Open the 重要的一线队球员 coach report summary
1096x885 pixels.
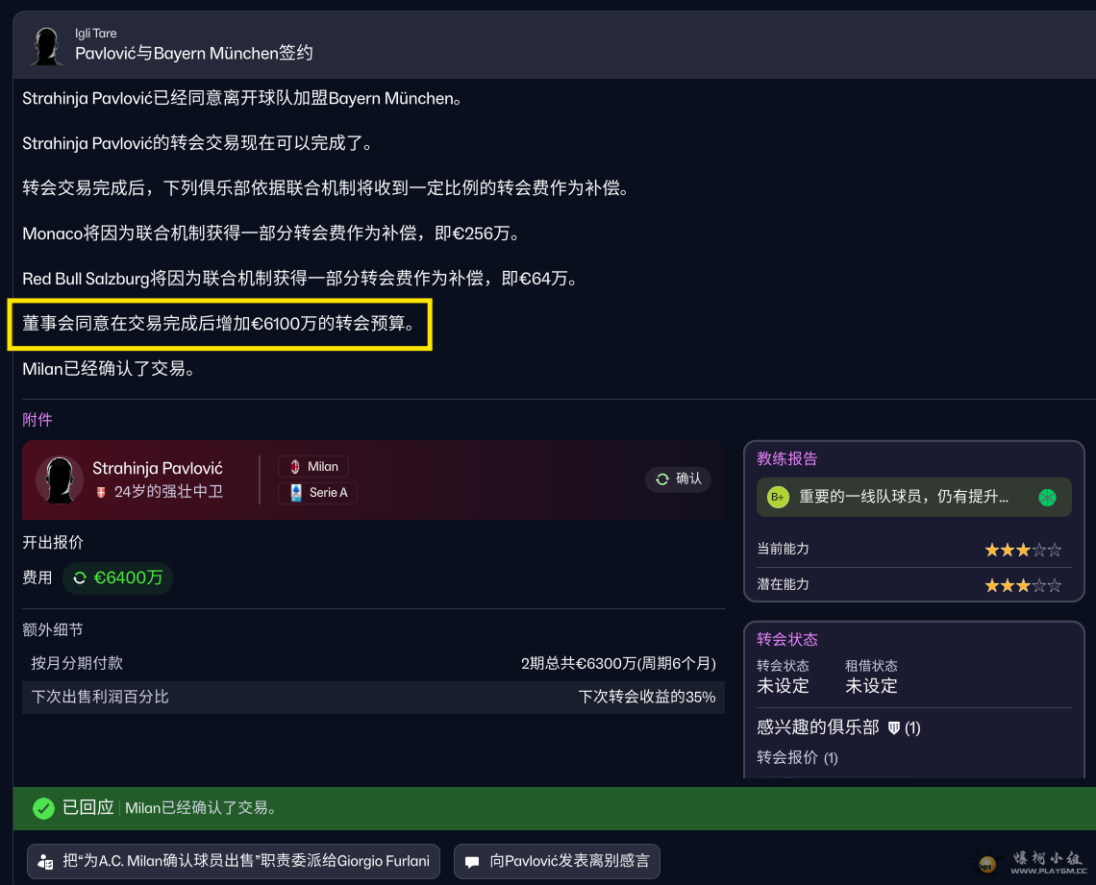tap(913, 498)
